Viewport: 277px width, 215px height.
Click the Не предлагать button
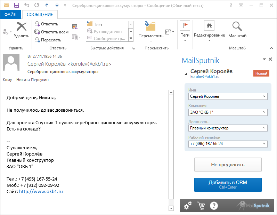click(228, 165)
